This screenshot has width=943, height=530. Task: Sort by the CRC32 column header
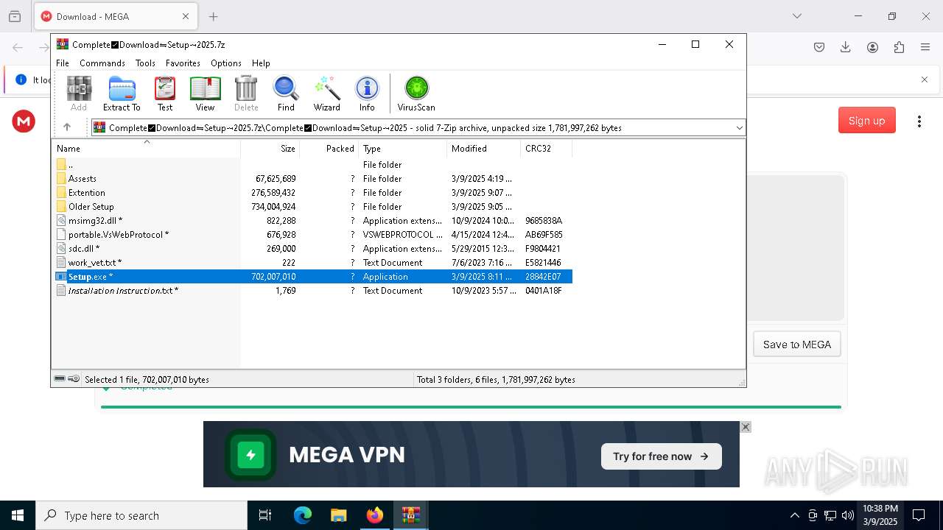pyautogui.click(x=547, y=148)
